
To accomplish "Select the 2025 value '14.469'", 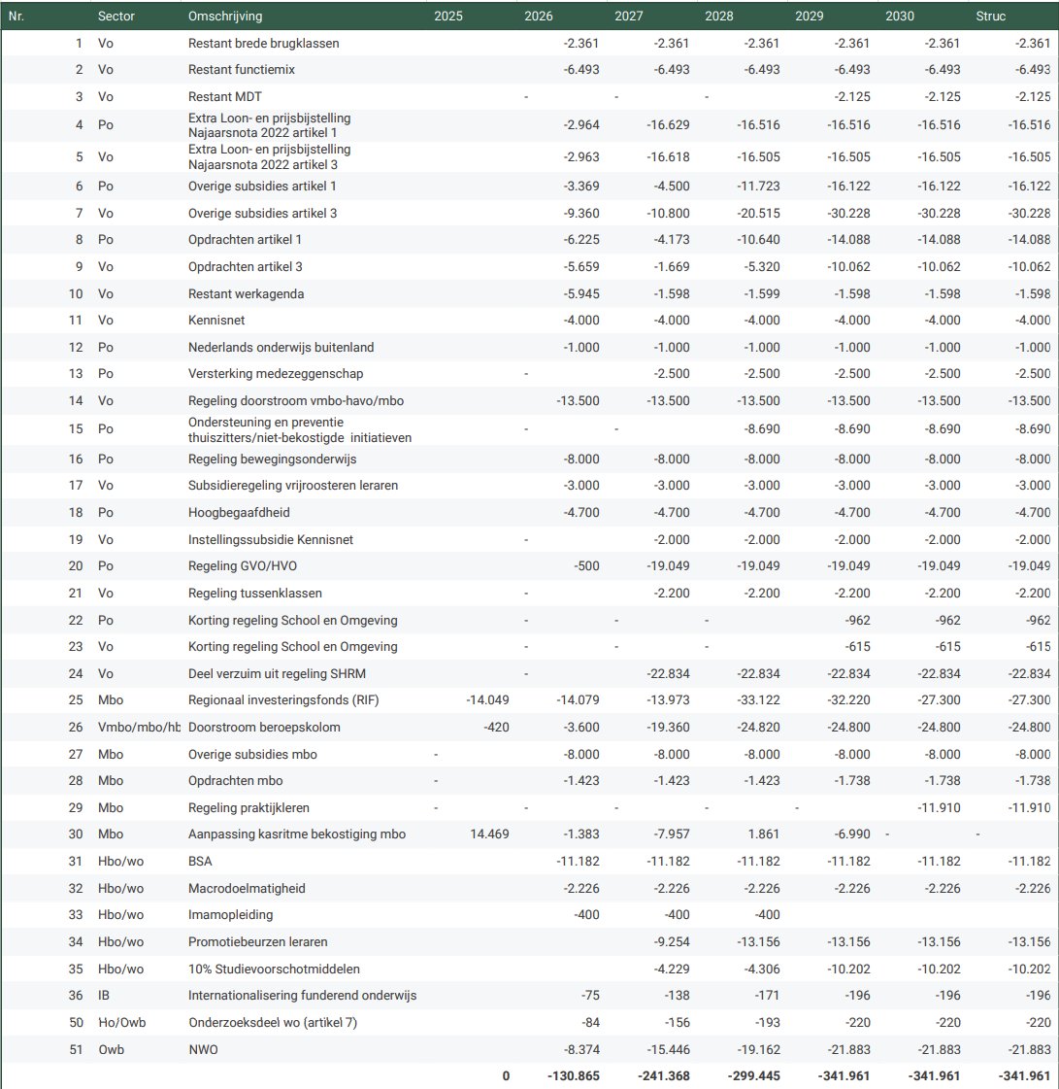I will [489, 834].
